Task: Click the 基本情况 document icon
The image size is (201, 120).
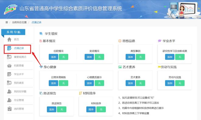Action: (41, 41)
